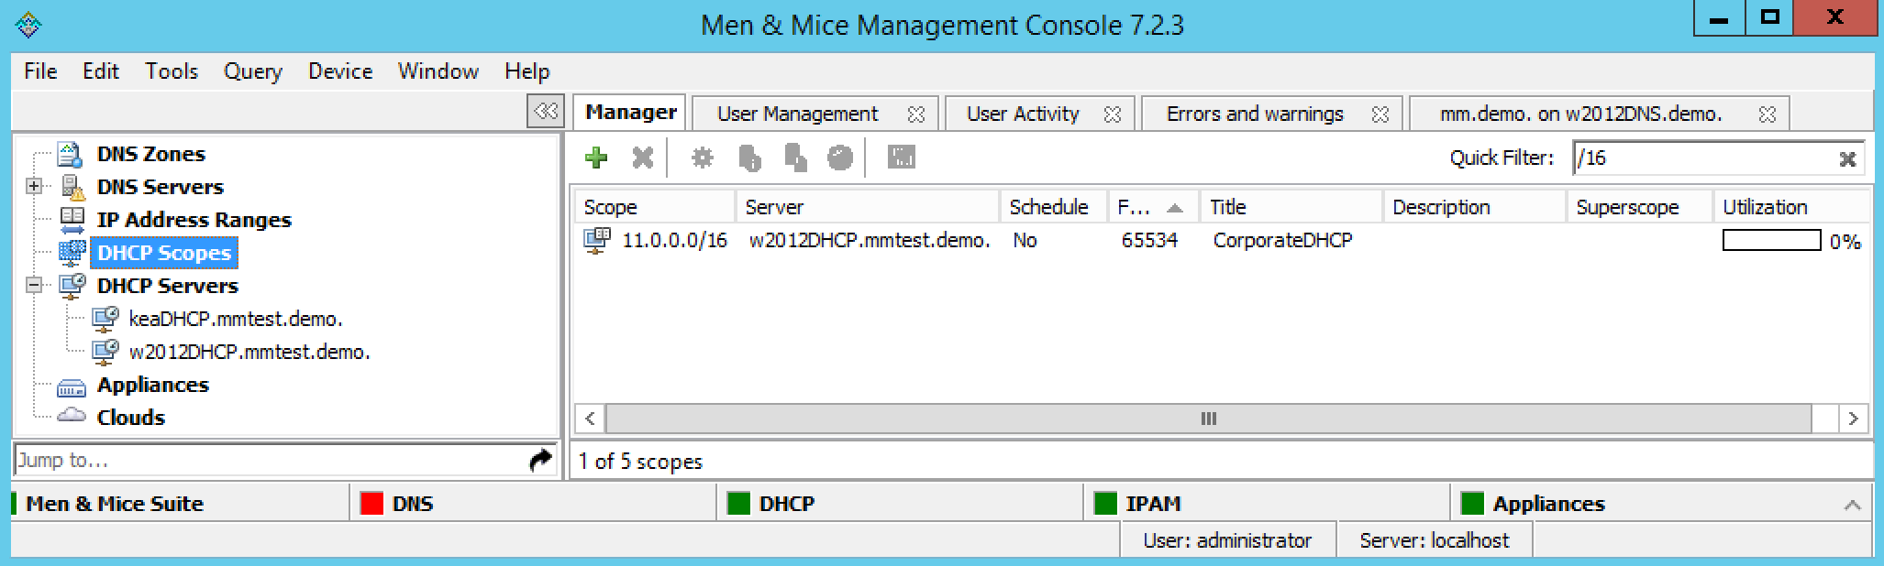Screen dimensions: 1884x566
Task: Click the keaDHCP server icon
Action: coord(105,319)
